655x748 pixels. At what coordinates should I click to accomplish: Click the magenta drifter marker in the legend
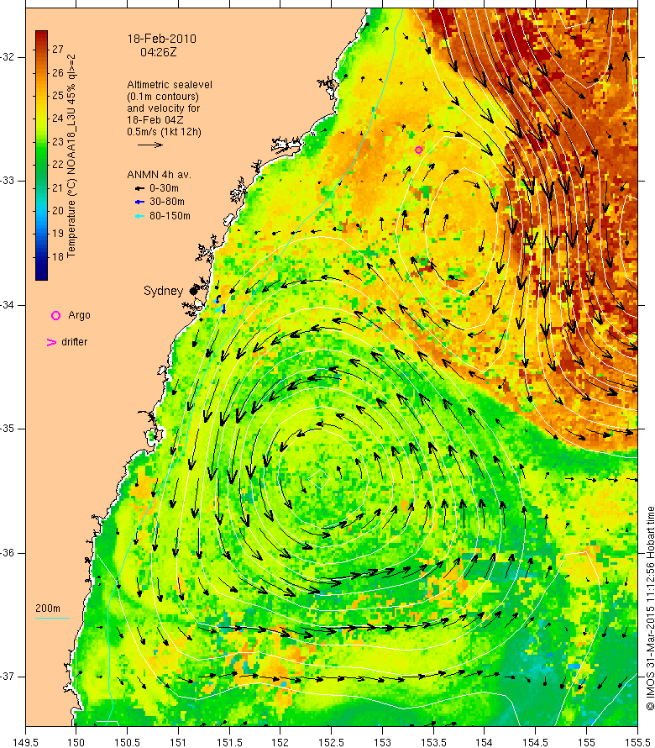[51, 342]
